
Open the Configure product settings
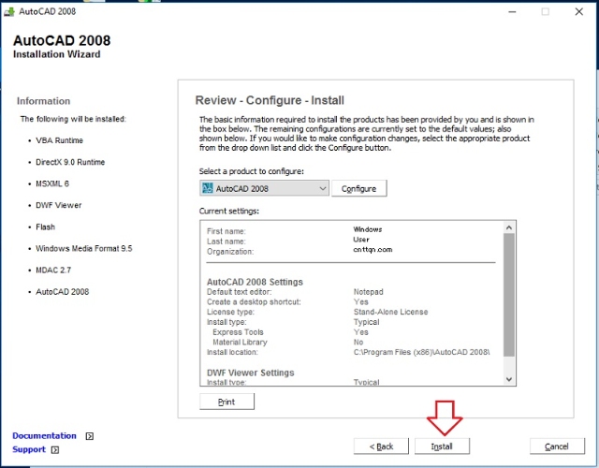coord(359,188)
